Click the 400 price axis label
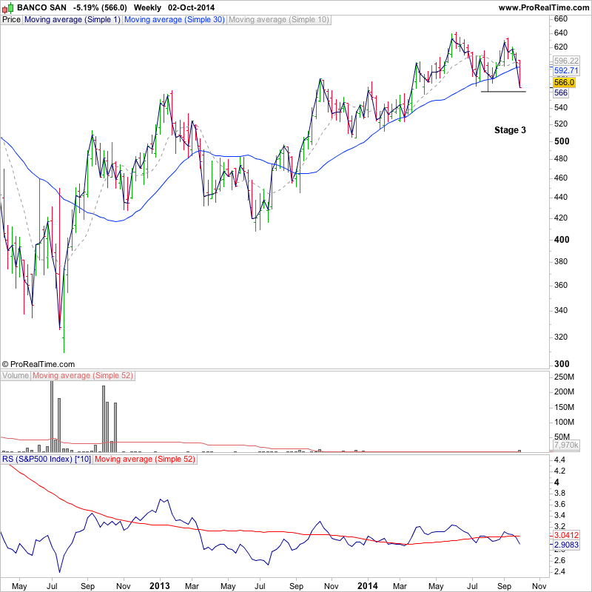 pos(562,239)
